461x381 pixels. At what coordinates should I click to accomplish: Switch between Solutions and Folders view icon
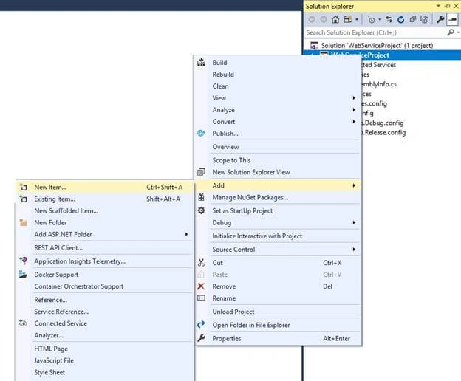348,19
